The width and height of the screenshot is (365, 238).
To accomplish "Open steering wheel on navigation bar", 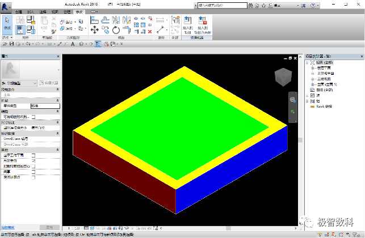I will click(292, 100).
